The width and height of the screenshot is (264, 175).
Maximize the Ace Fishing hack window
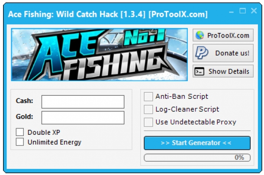pos(243,11)
